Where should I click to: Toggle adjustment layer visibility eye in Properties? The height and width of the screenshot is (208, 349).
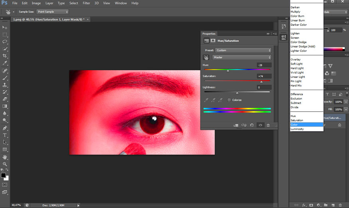[260, 125]
